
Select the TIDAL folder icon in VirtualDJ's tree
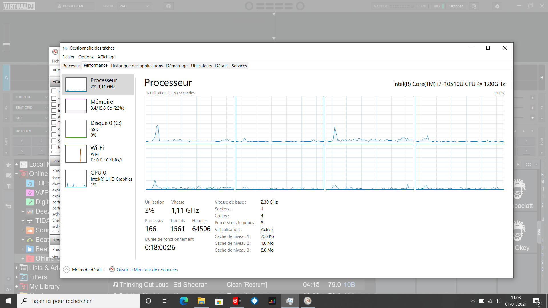30,221
